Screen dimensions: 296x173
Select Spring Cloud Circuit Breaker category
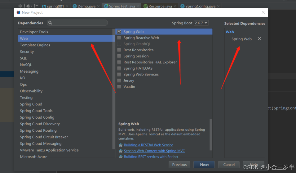[65, 137]
